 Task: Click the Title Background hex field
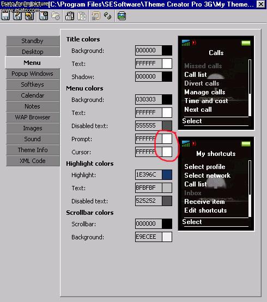(x=148, y=50)
